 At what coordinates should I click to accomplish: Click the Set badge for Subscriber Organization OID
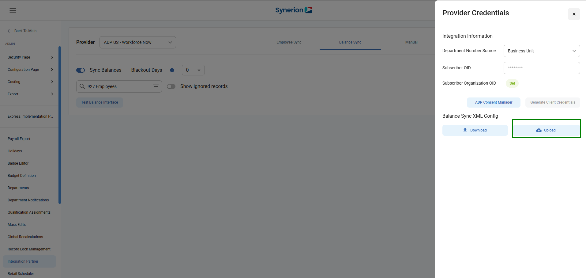512,83
